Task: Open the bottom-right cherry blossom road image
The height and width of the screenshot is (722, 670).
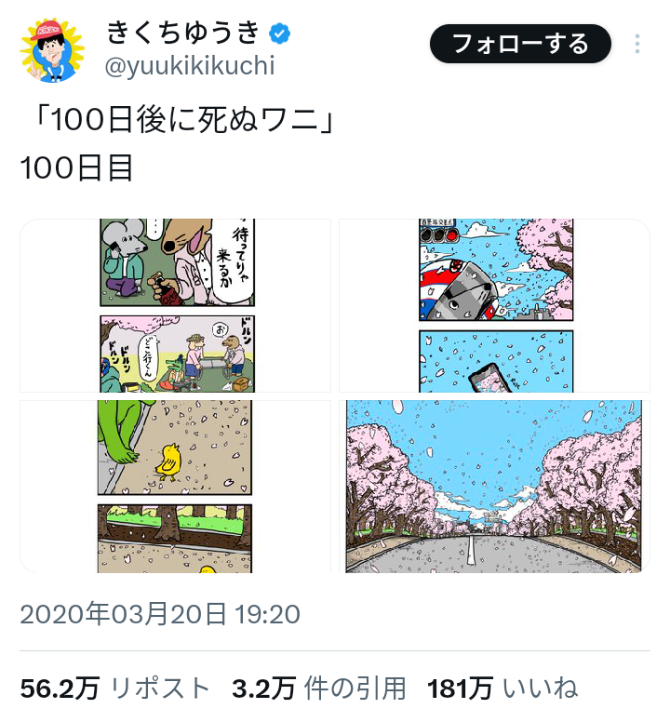Action: point(494,487)
